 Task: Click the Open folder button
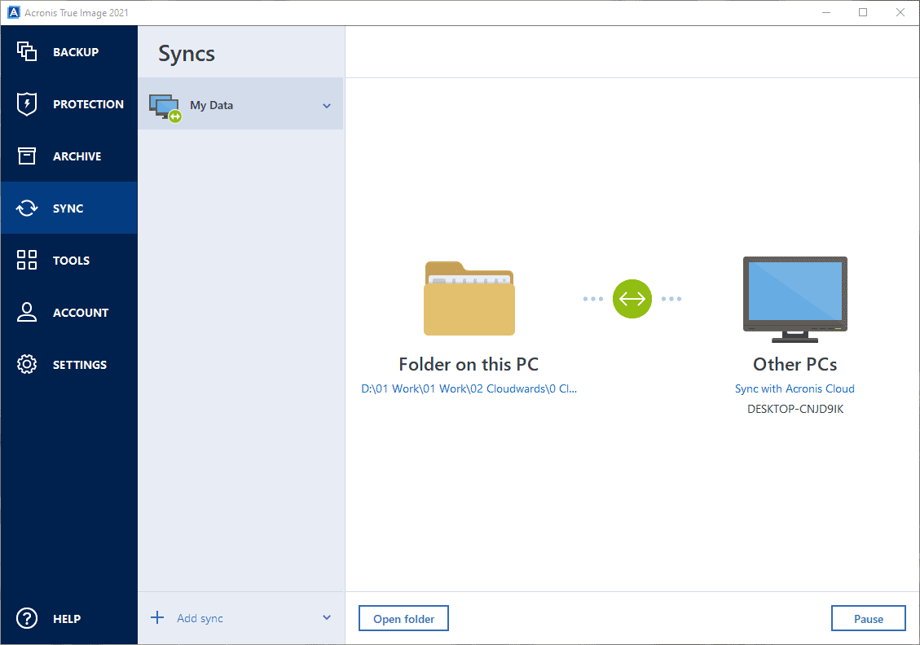403,619
